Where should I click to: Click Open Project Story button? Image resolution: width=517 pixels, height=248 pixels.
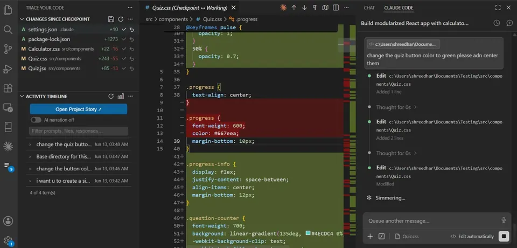[79, 109]
